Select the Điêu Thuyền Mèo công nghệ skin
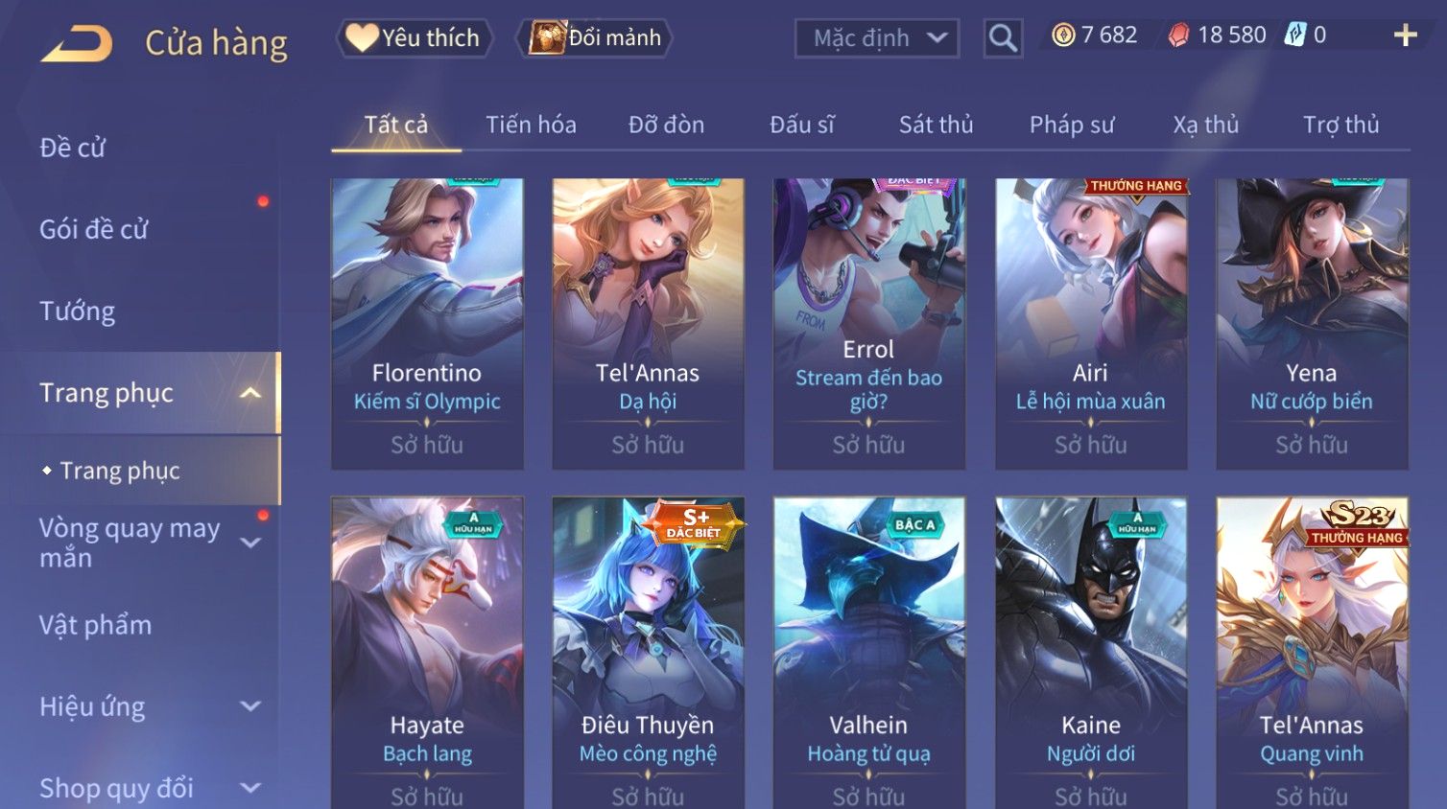1447x809 pixels. [x=648, y=652]
